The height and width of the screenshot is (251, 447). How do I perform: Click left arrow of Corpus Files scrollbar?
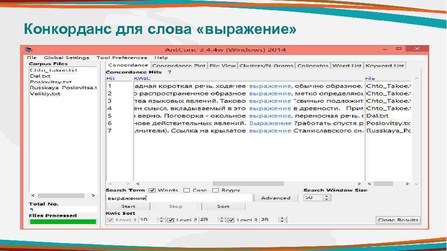point(33,196)
